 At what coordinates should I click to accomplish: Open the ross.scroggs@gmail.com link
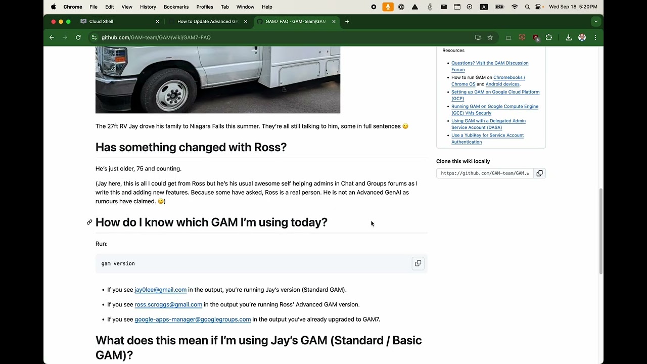point(168,304)
